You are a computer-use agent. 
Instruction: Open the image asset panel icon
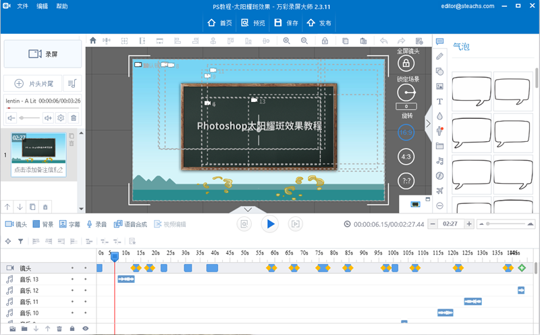[439, 86]
